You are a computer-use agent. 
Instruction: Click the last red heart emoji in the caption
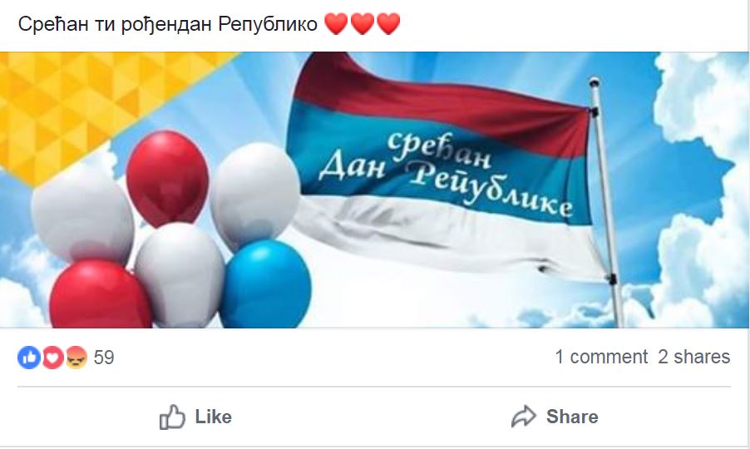[388, 24]
